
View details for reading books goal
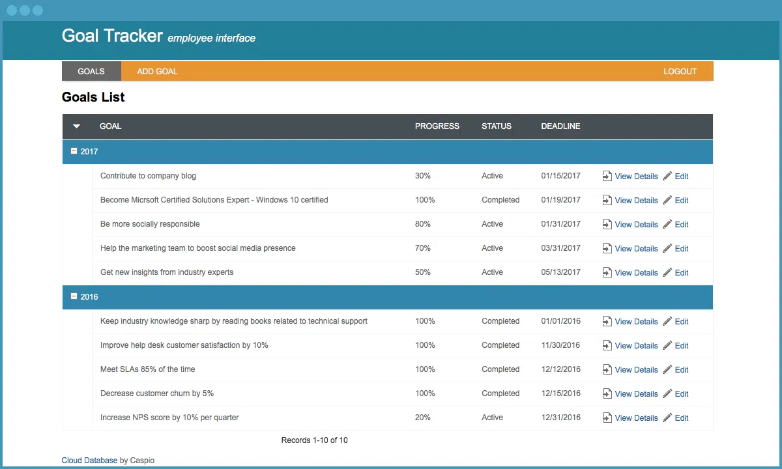point(636,322)
